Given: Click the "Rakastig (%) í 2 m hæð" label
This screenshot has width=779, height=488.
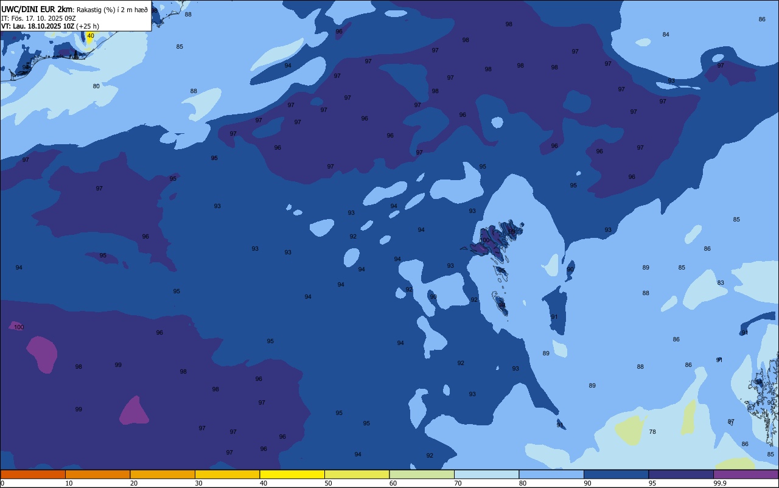Looking at the screenshot, I should tap(112, 10).
